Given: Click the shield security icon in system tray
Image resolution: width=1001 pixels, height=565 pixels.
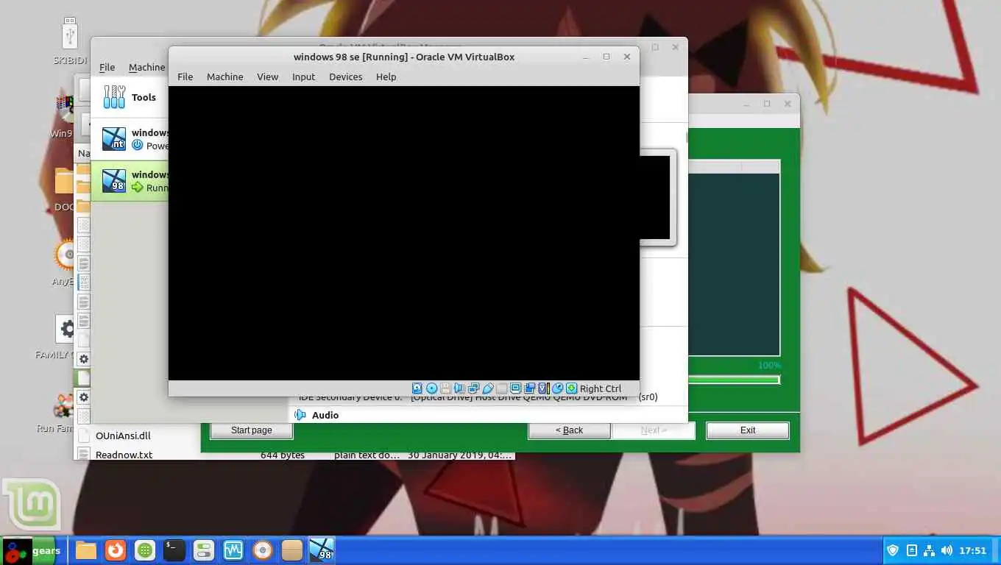Looking at the screenshot, I should tap(893, 550).
